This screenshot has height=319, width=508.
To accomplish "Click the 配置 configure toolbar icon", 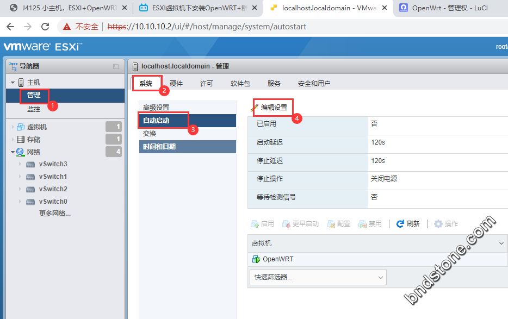I will point(331,224).
